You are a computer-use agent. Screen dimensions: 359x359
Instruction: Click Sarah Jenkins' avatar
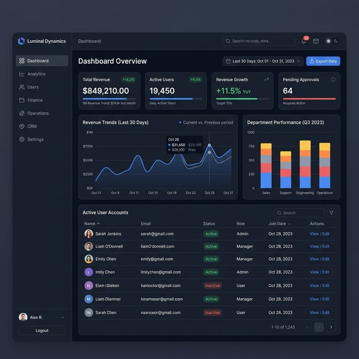click(x=89, y=234)
